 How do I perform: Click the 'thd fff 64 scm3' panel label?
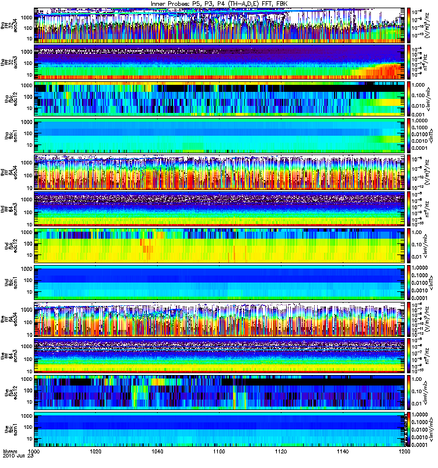pyautogui.click(x=9, y=209)
